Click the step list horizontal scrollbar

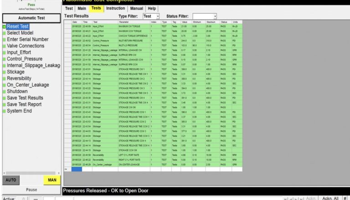(x=30, y=173)
